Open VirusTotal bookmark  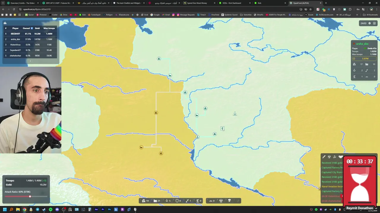(x=213, y=14)
